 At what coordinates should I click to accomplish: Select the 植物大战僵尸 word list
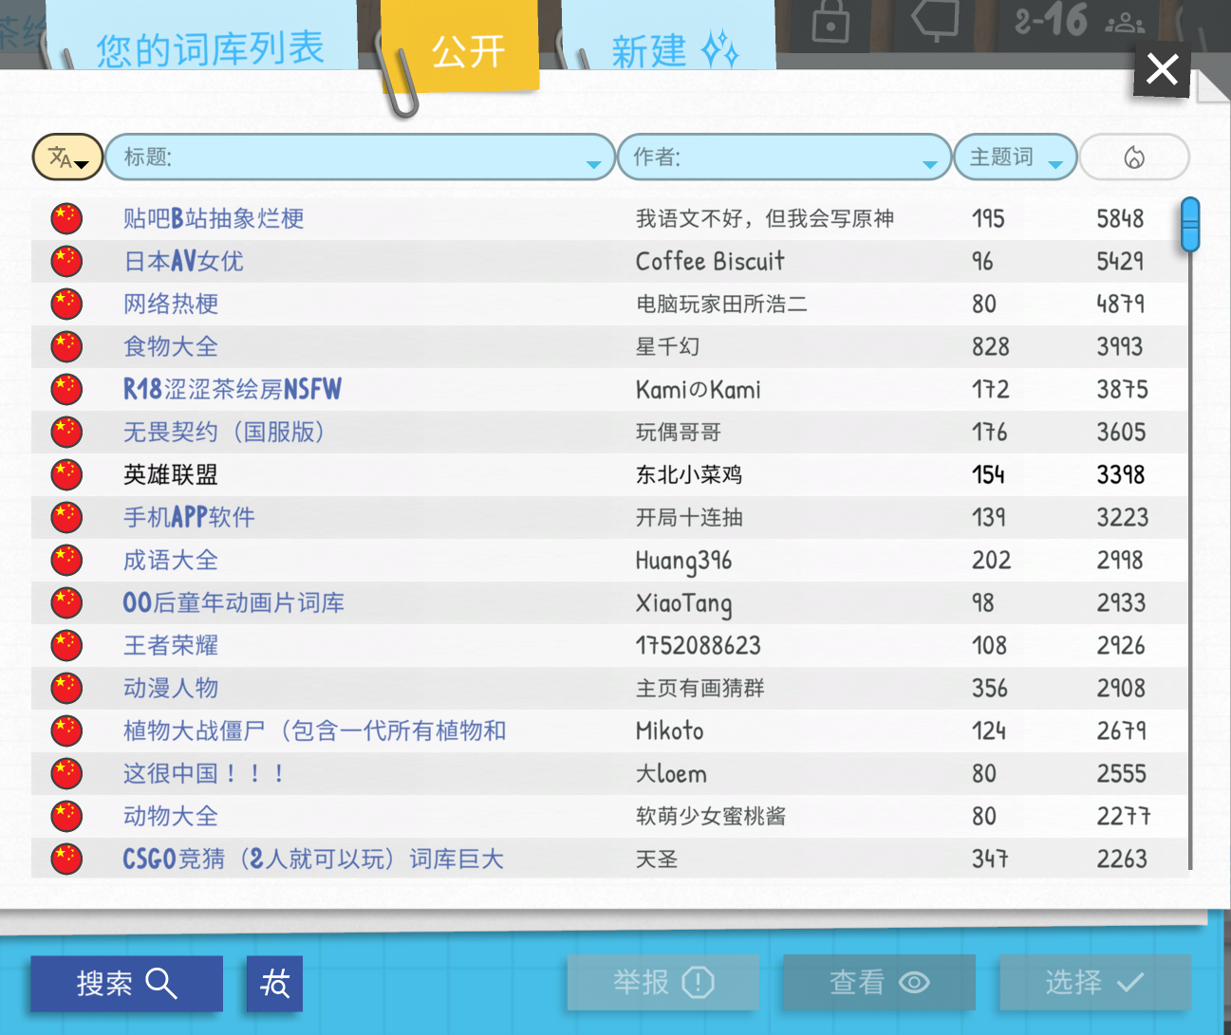tap(610, 730)
